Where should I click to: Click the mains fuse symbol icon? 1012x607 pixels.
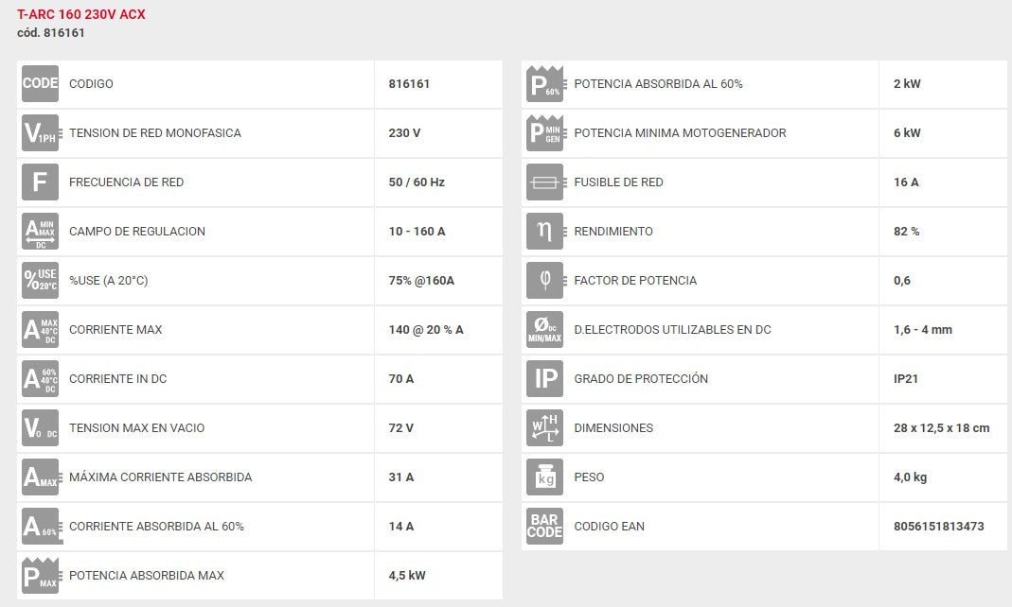click(x=546, y=182)
